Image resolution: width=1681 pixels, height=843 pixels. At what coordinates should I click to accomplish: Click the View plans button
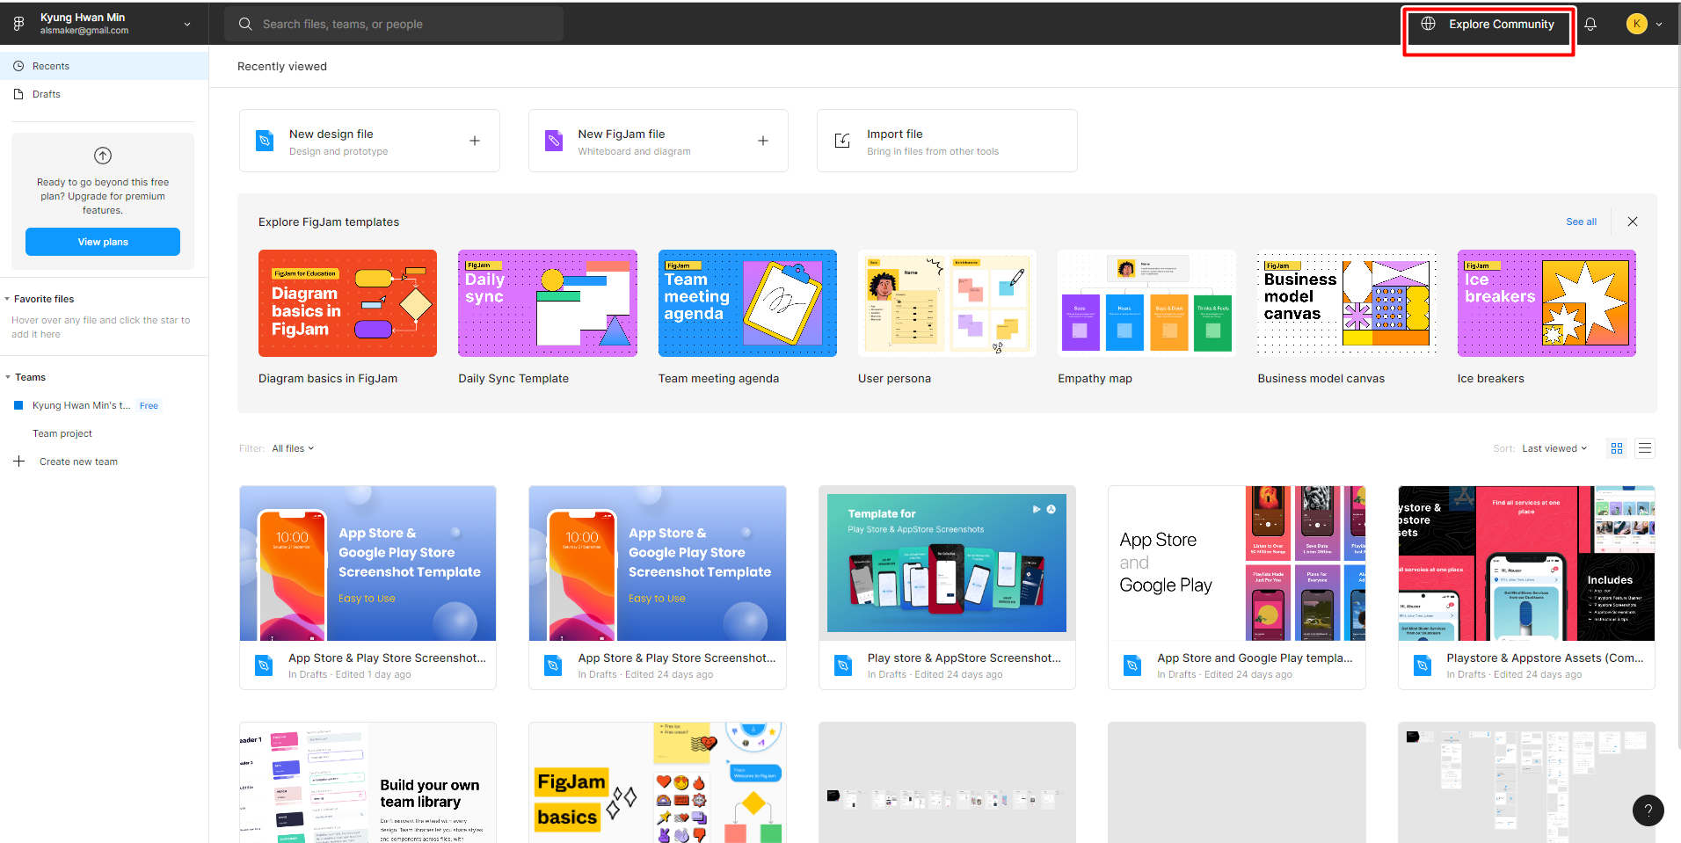(x=103, y=242)
